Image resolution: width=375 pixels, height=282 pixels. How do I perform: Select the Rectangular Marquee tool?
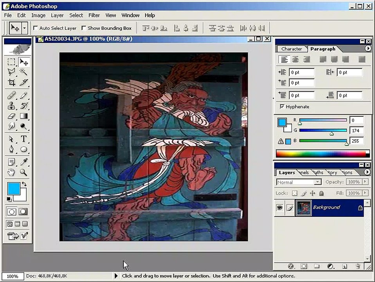point(11,62)
